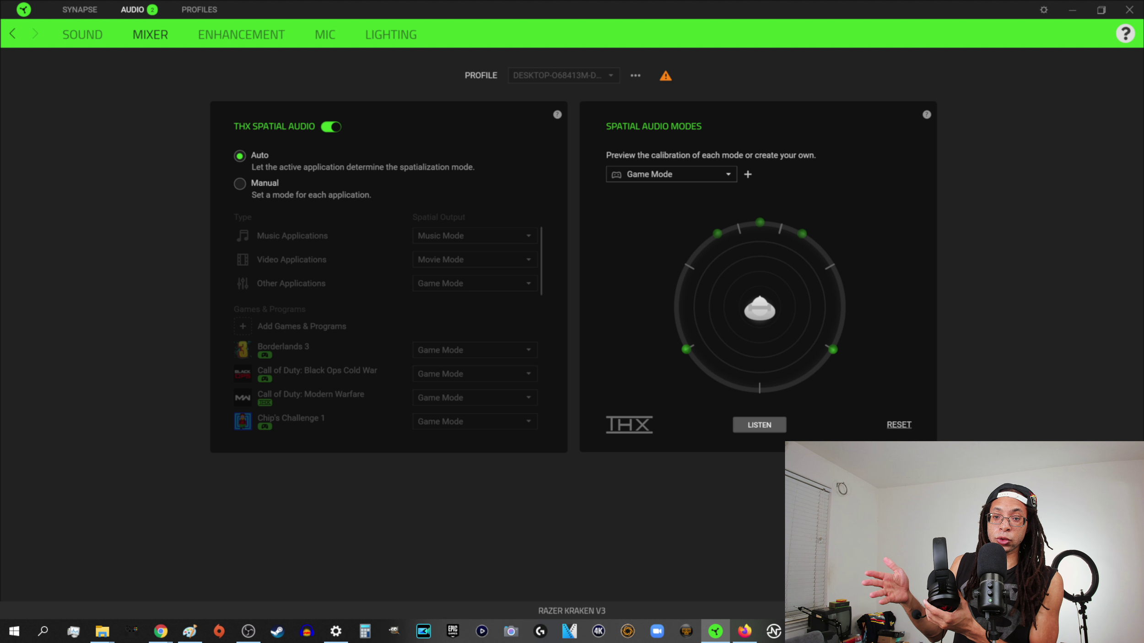Go forward with the right arrow
Image resolution: width=1144 pixels, height=643 pixels.
click(35, 33)
